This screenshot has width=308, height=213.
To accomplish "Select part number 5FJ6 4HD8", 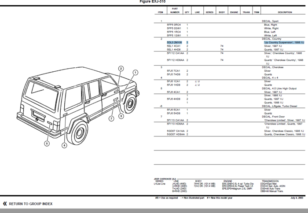I will click(174, 99).
